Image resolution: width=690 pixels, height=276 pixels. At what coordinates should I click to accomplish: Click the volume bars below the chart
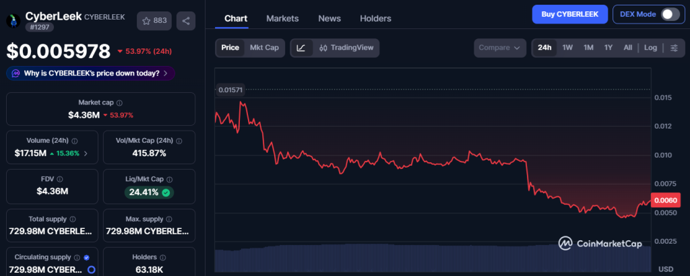[x=433, y=258]
